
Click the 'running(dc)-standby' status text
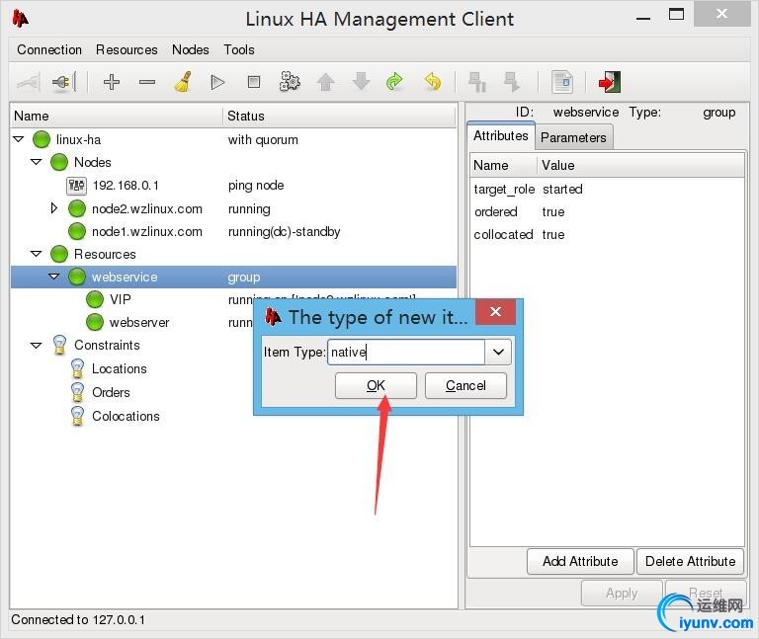285,232
